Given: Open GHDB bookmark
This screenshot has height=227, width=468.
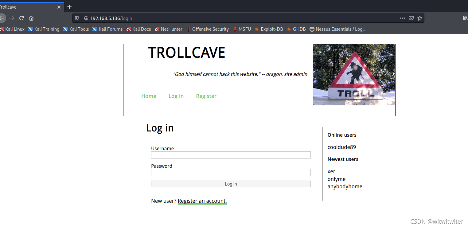Looking at the screenshot, I should 296,29.
